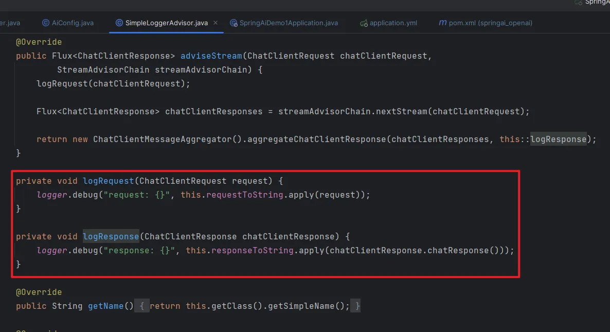Image resolution: width=610 pixels, height=332 pixels.
Task: Click responseToString field in logResponse
Action: coord(253,251)
